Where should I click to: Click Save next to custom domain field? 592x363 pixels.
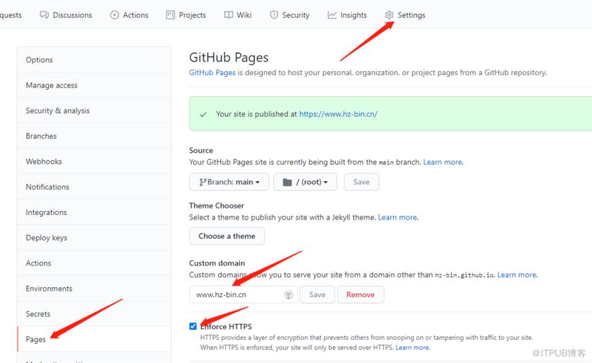(317, 295)
